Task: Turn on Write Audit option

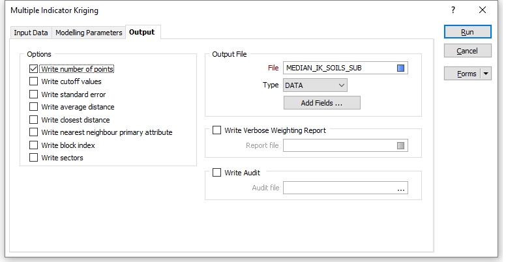Action: pos(217,173)
